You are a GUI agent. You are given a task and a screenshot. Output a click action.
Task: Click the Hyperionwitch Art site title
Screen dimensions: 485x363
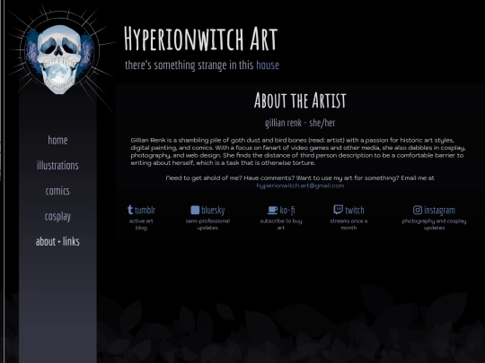201,39
